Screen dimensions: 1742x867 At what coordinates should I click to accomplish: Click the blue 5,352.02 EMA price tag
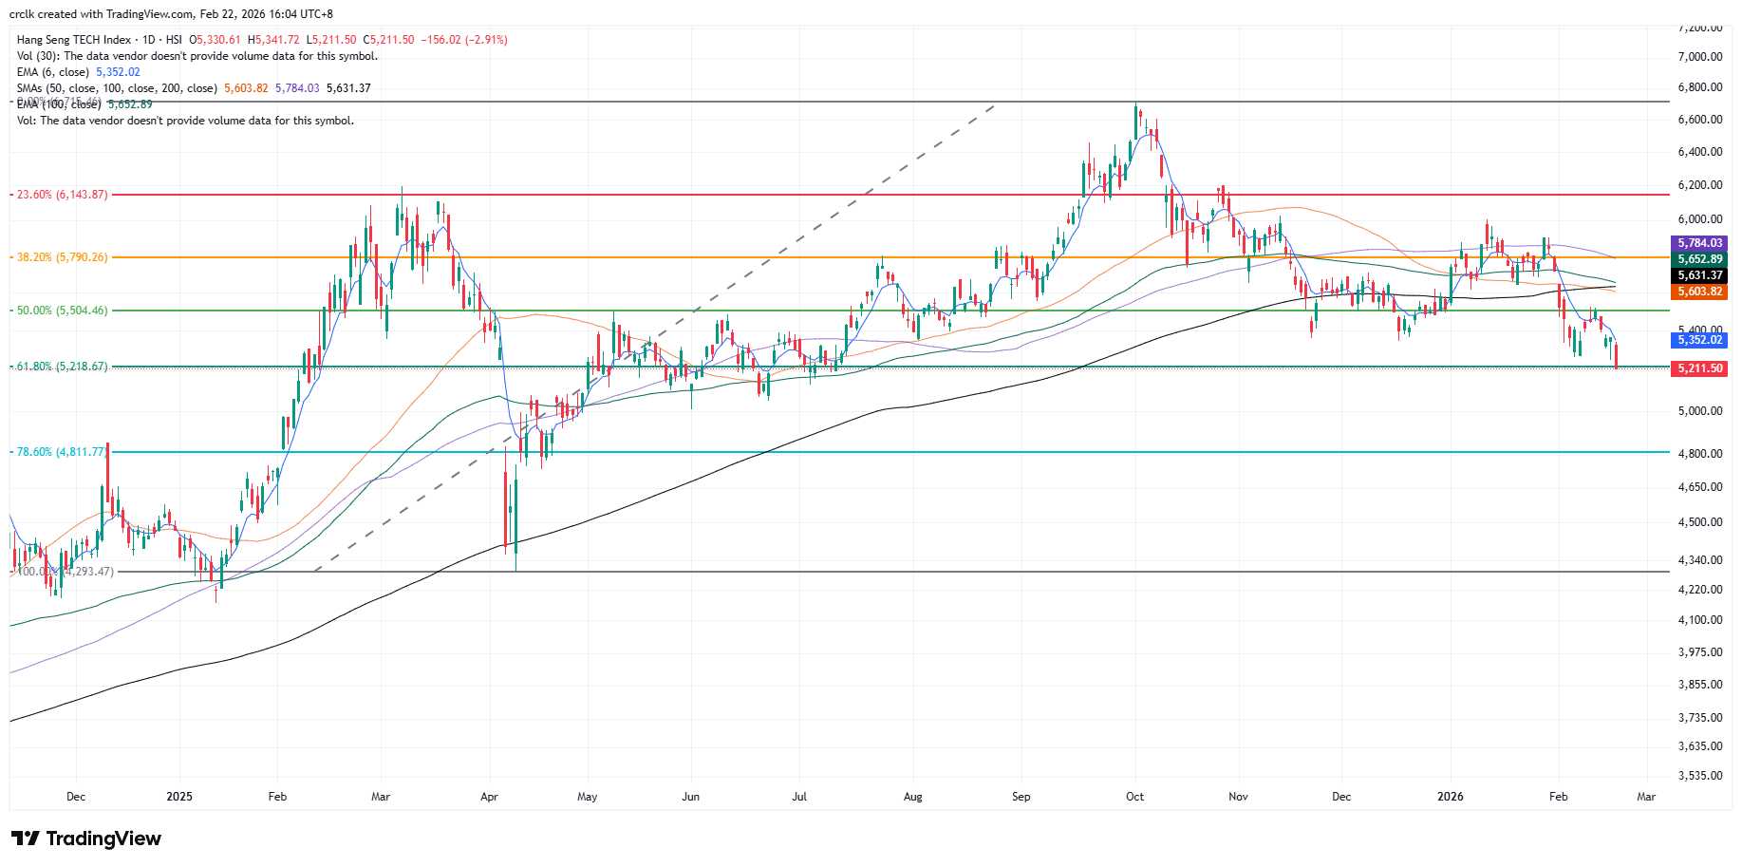[1699, 340]
